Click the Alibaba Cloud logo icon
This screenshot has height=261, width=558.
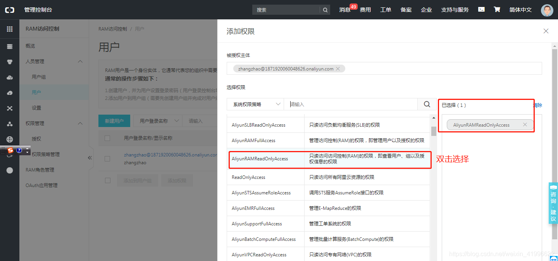pos(10,10)
